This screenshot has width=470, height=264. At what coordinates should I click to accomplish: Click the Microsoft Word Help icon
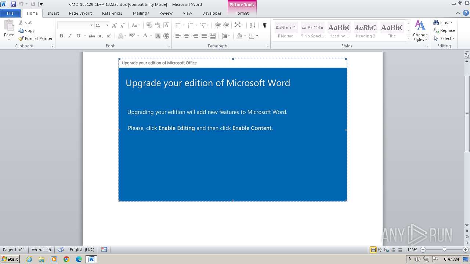click(x=466, y=13)
